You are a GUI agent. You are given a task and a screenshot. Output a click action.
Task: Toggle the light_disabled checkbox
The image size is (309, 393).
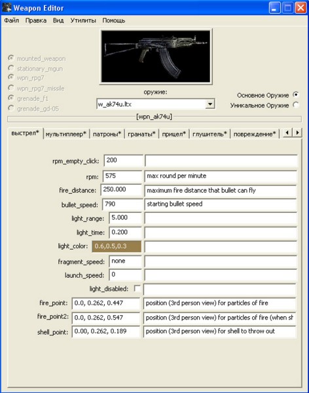tap(137, 288)
